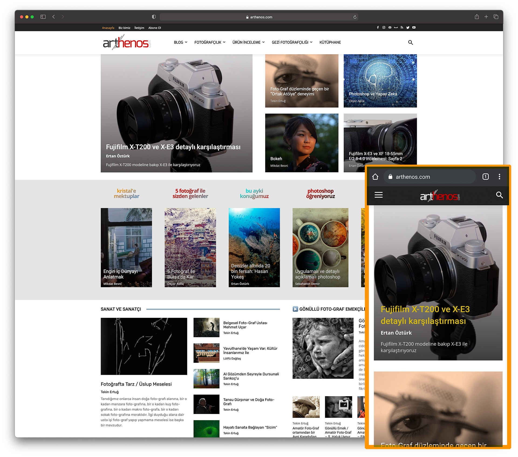
Task: Select Abone Ol in the top bar
Action: 155,28
